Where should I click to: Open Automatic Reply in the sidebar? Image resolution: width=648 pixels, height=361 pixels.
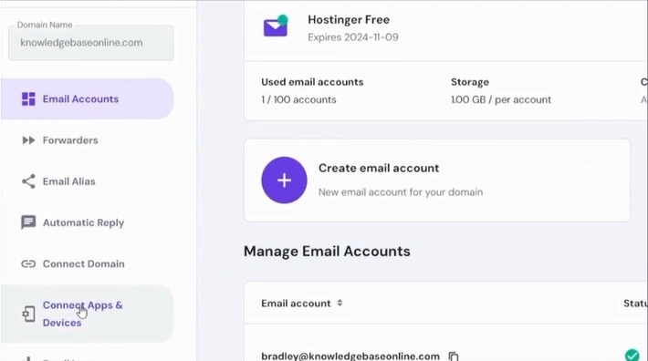[x=88, y=222]
